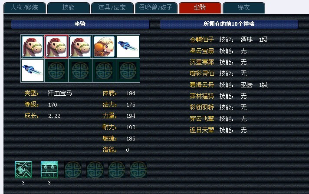Click the 金鳞仙子 auspicious mount entry

(x=202, y=40)
